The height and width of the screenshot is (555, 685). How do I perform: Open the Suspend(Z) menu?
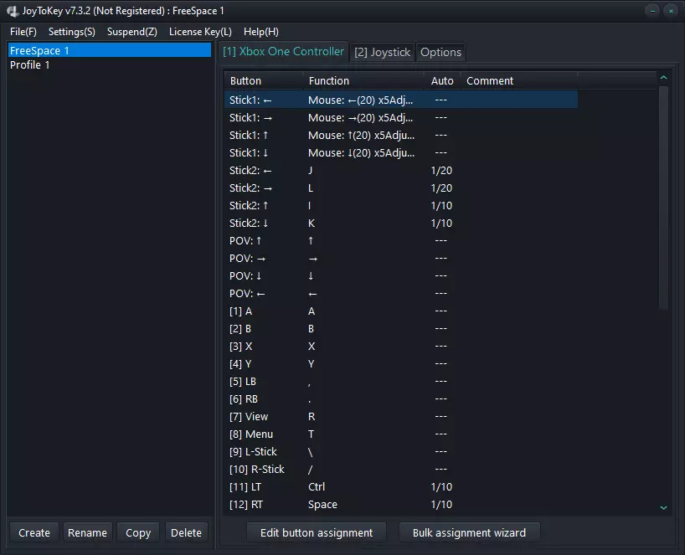point(132,32)
